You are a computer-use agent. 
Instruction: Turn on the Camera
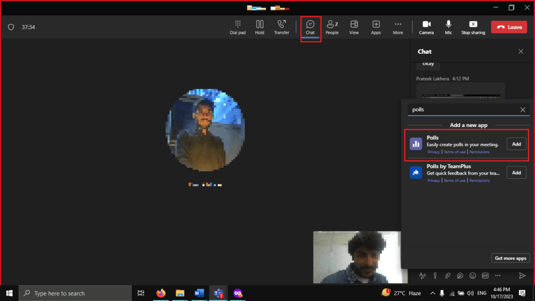tap(426, 27)
